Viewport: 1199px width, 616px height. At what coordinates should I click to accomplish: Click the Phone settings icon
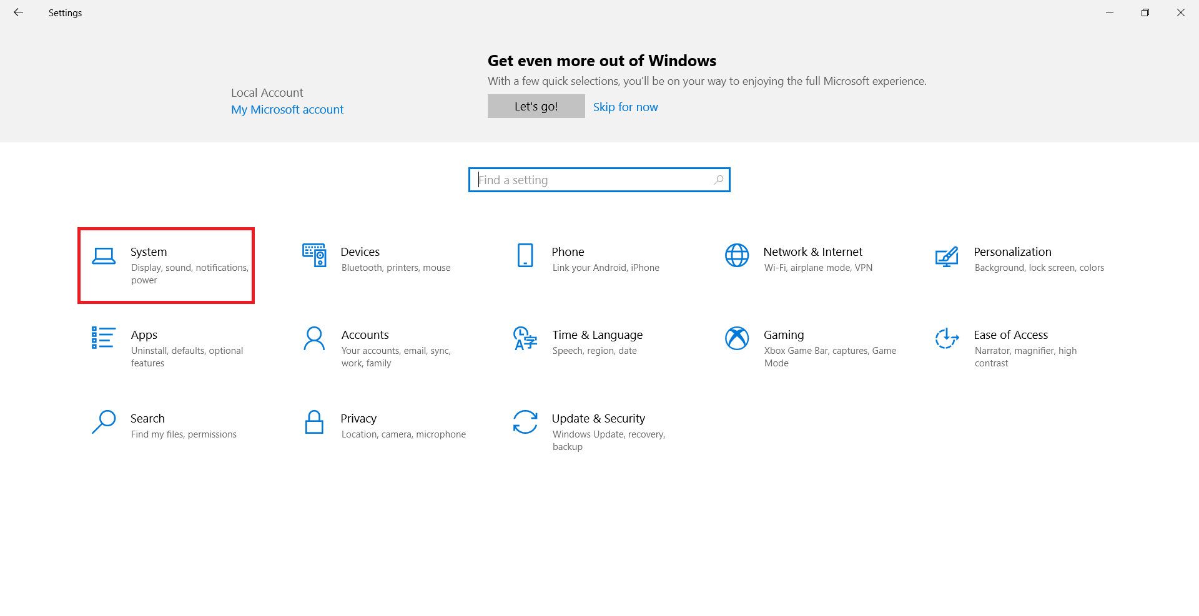point(525,255)
